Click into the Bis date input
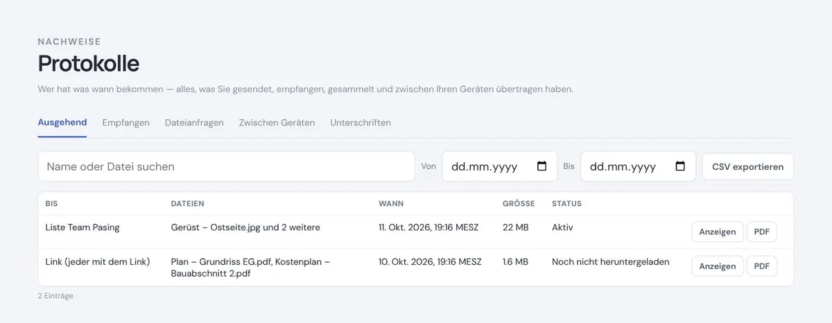832x323 pixels. coord(638,166)
